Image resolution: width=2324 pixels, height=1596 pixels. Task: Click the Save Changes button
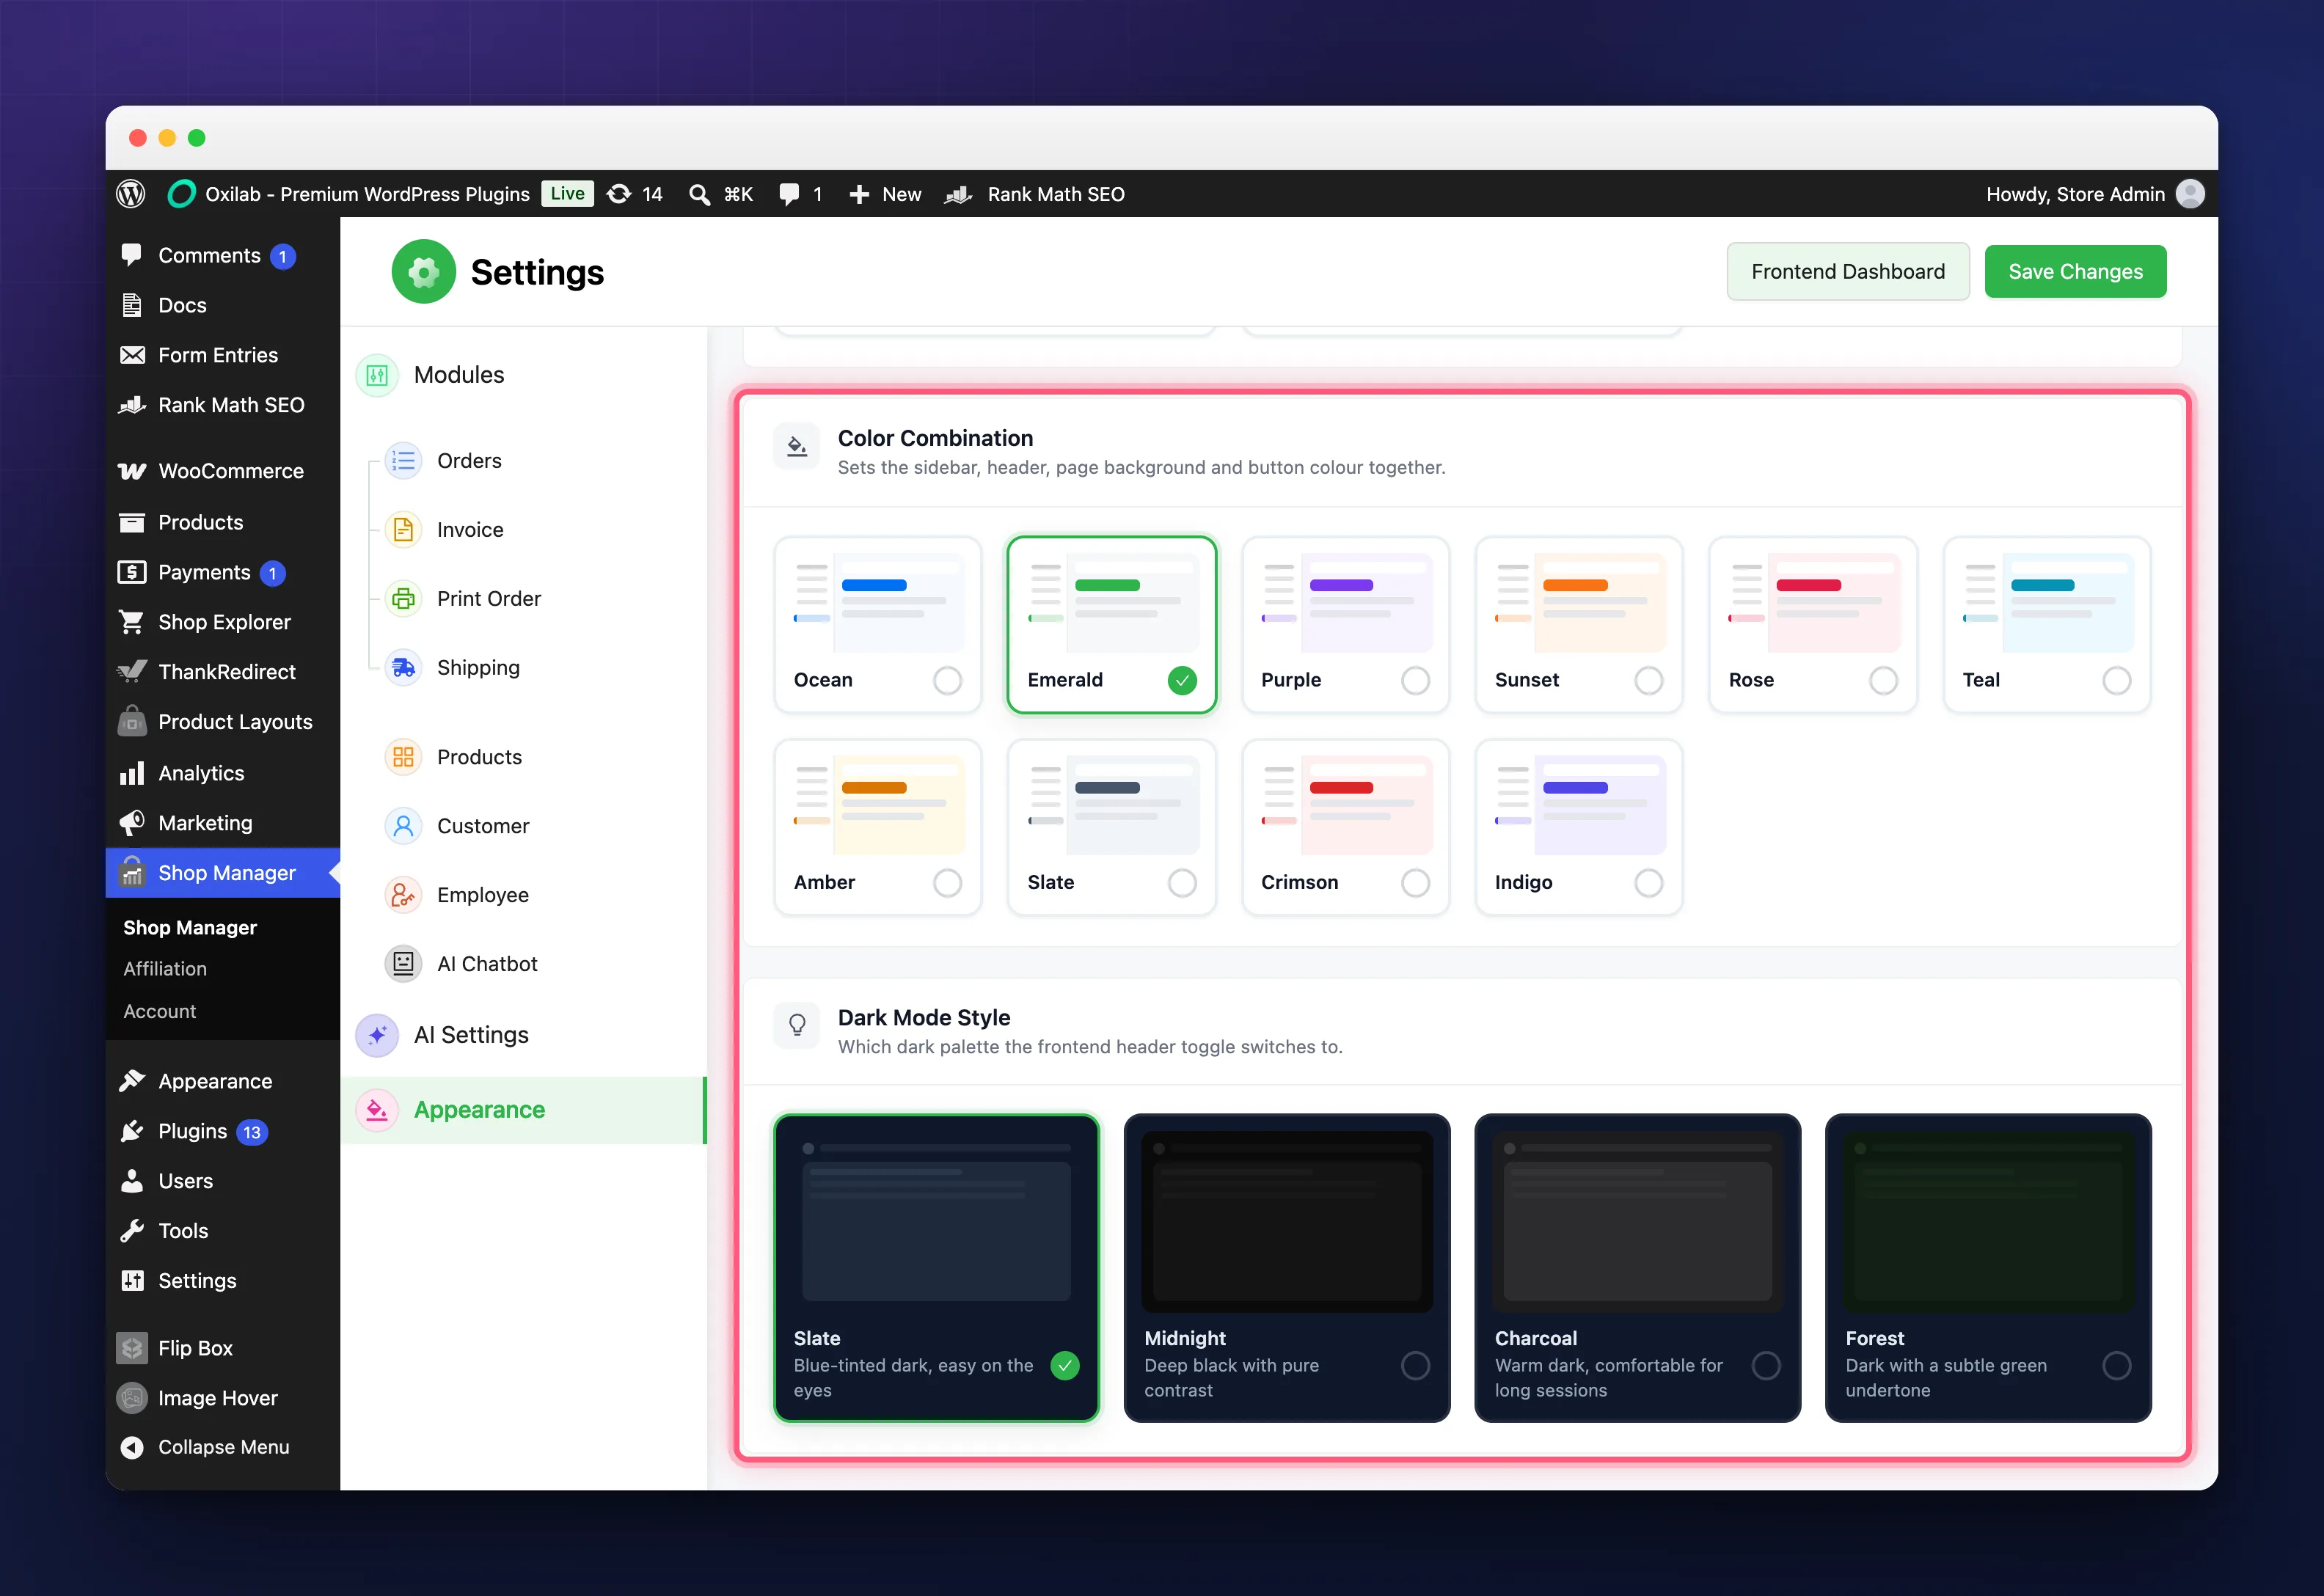click(x=2075, y=272)
